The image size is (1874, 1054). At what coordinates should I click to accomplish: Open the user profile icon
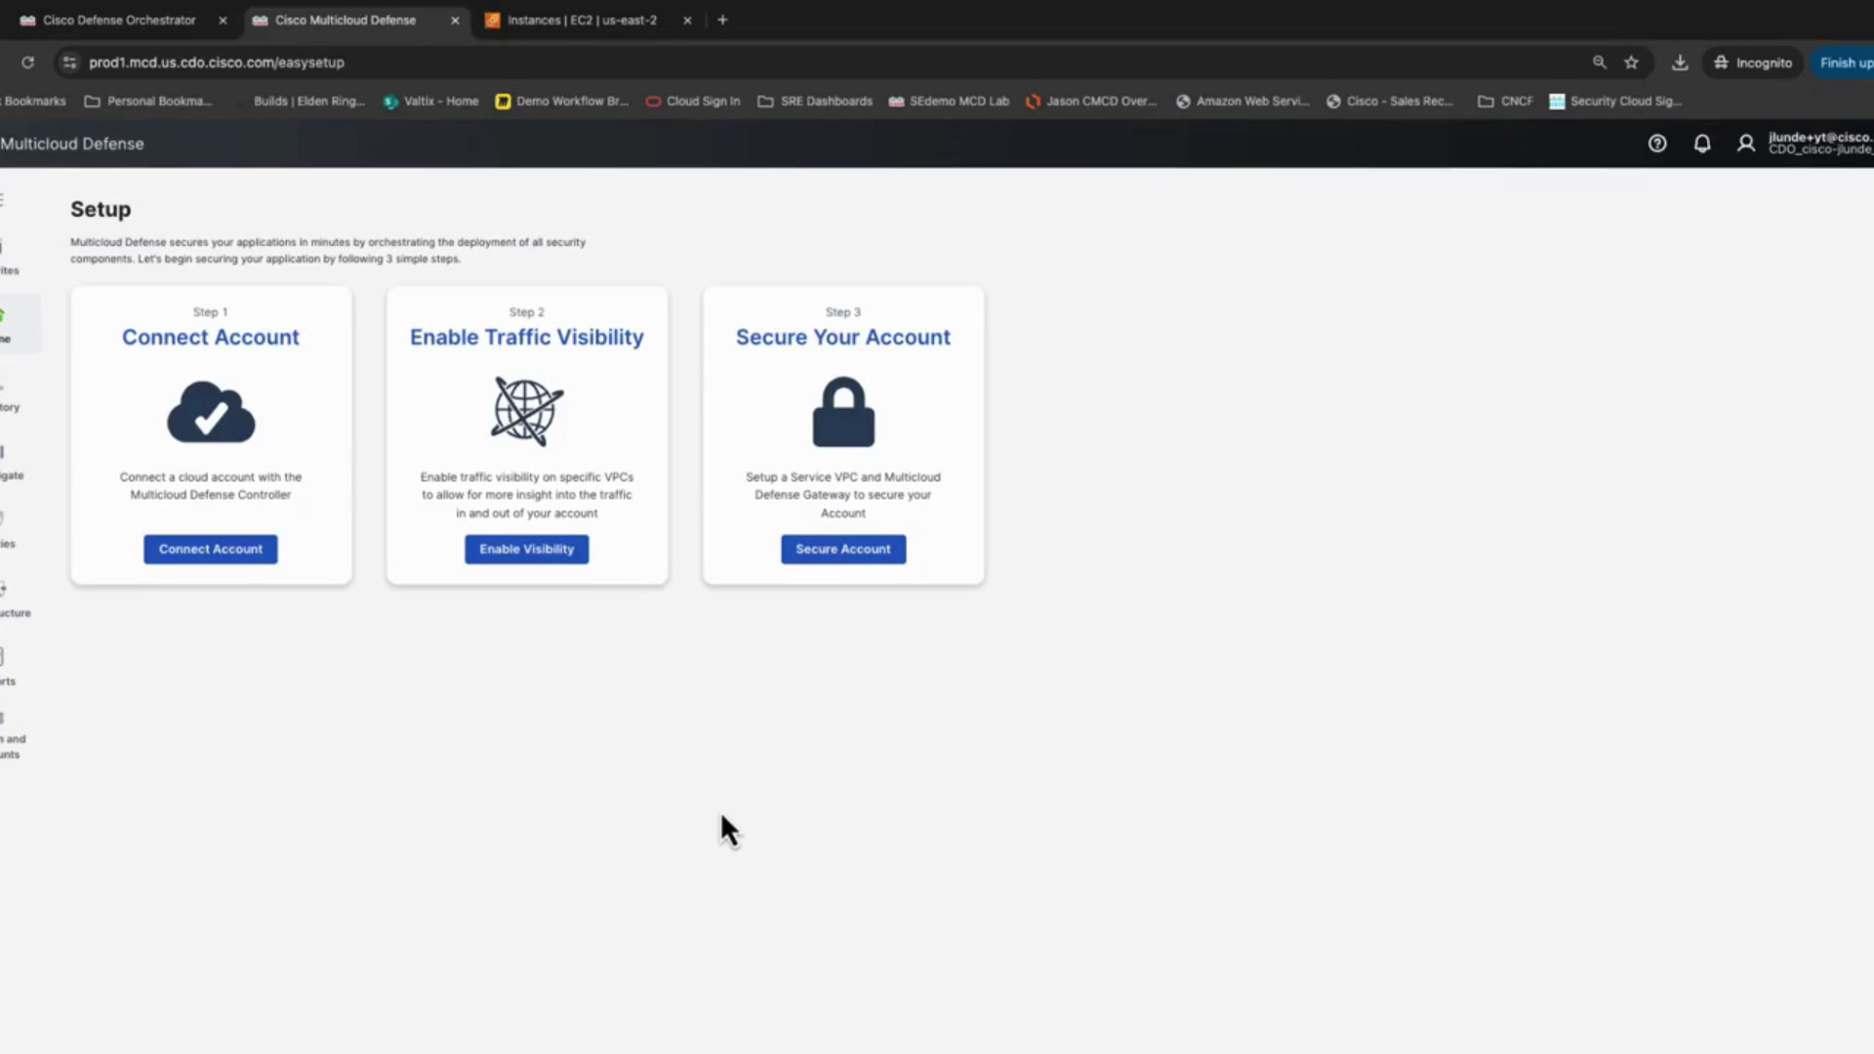1746,143
